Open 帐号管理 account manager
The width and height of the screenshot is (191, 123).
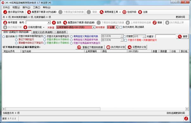tap(10, 23)
